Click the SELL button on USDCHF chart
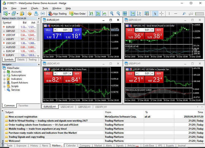 coord(48,74)
